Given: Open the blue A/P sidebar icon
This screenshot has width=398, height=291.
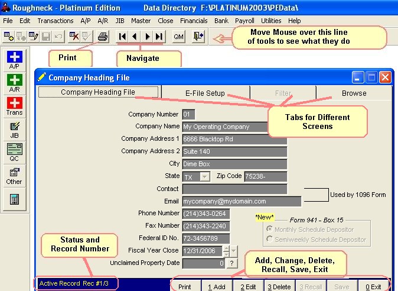Looking at the screenshot, I should coord(15,60).
